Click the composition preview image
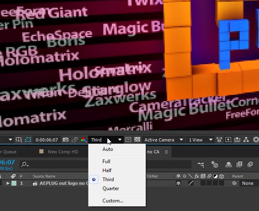The height and width of the screenshot is (211, 259). (x=129, y=65)
